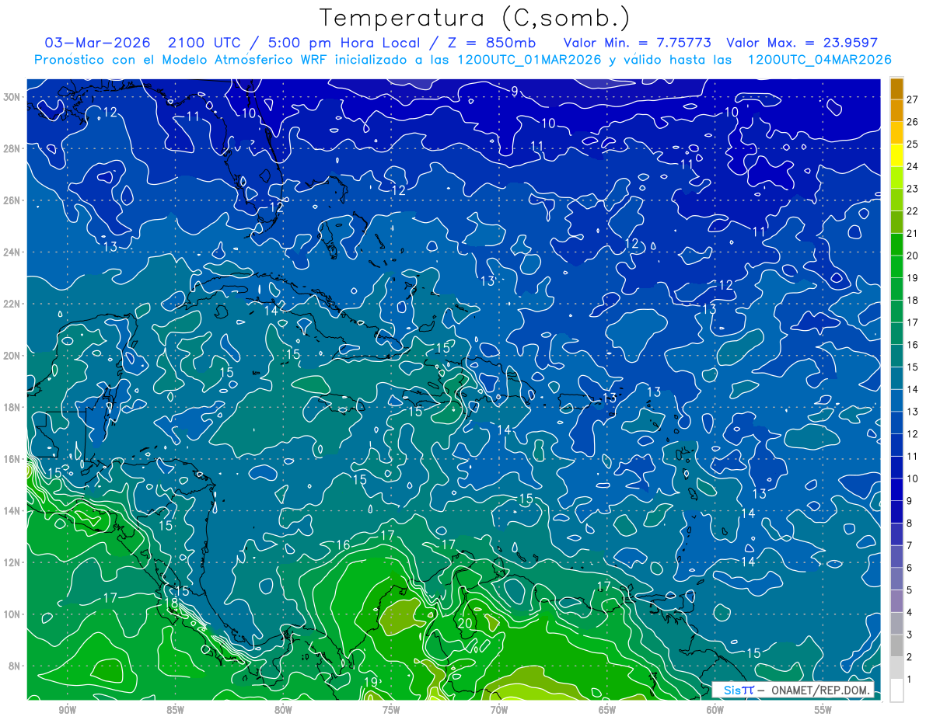The width and height of the screenshot is (933, 720).
Task: Click 'Modelo Atmosferico WRF' in the subtitle
Action: [245, 60]
